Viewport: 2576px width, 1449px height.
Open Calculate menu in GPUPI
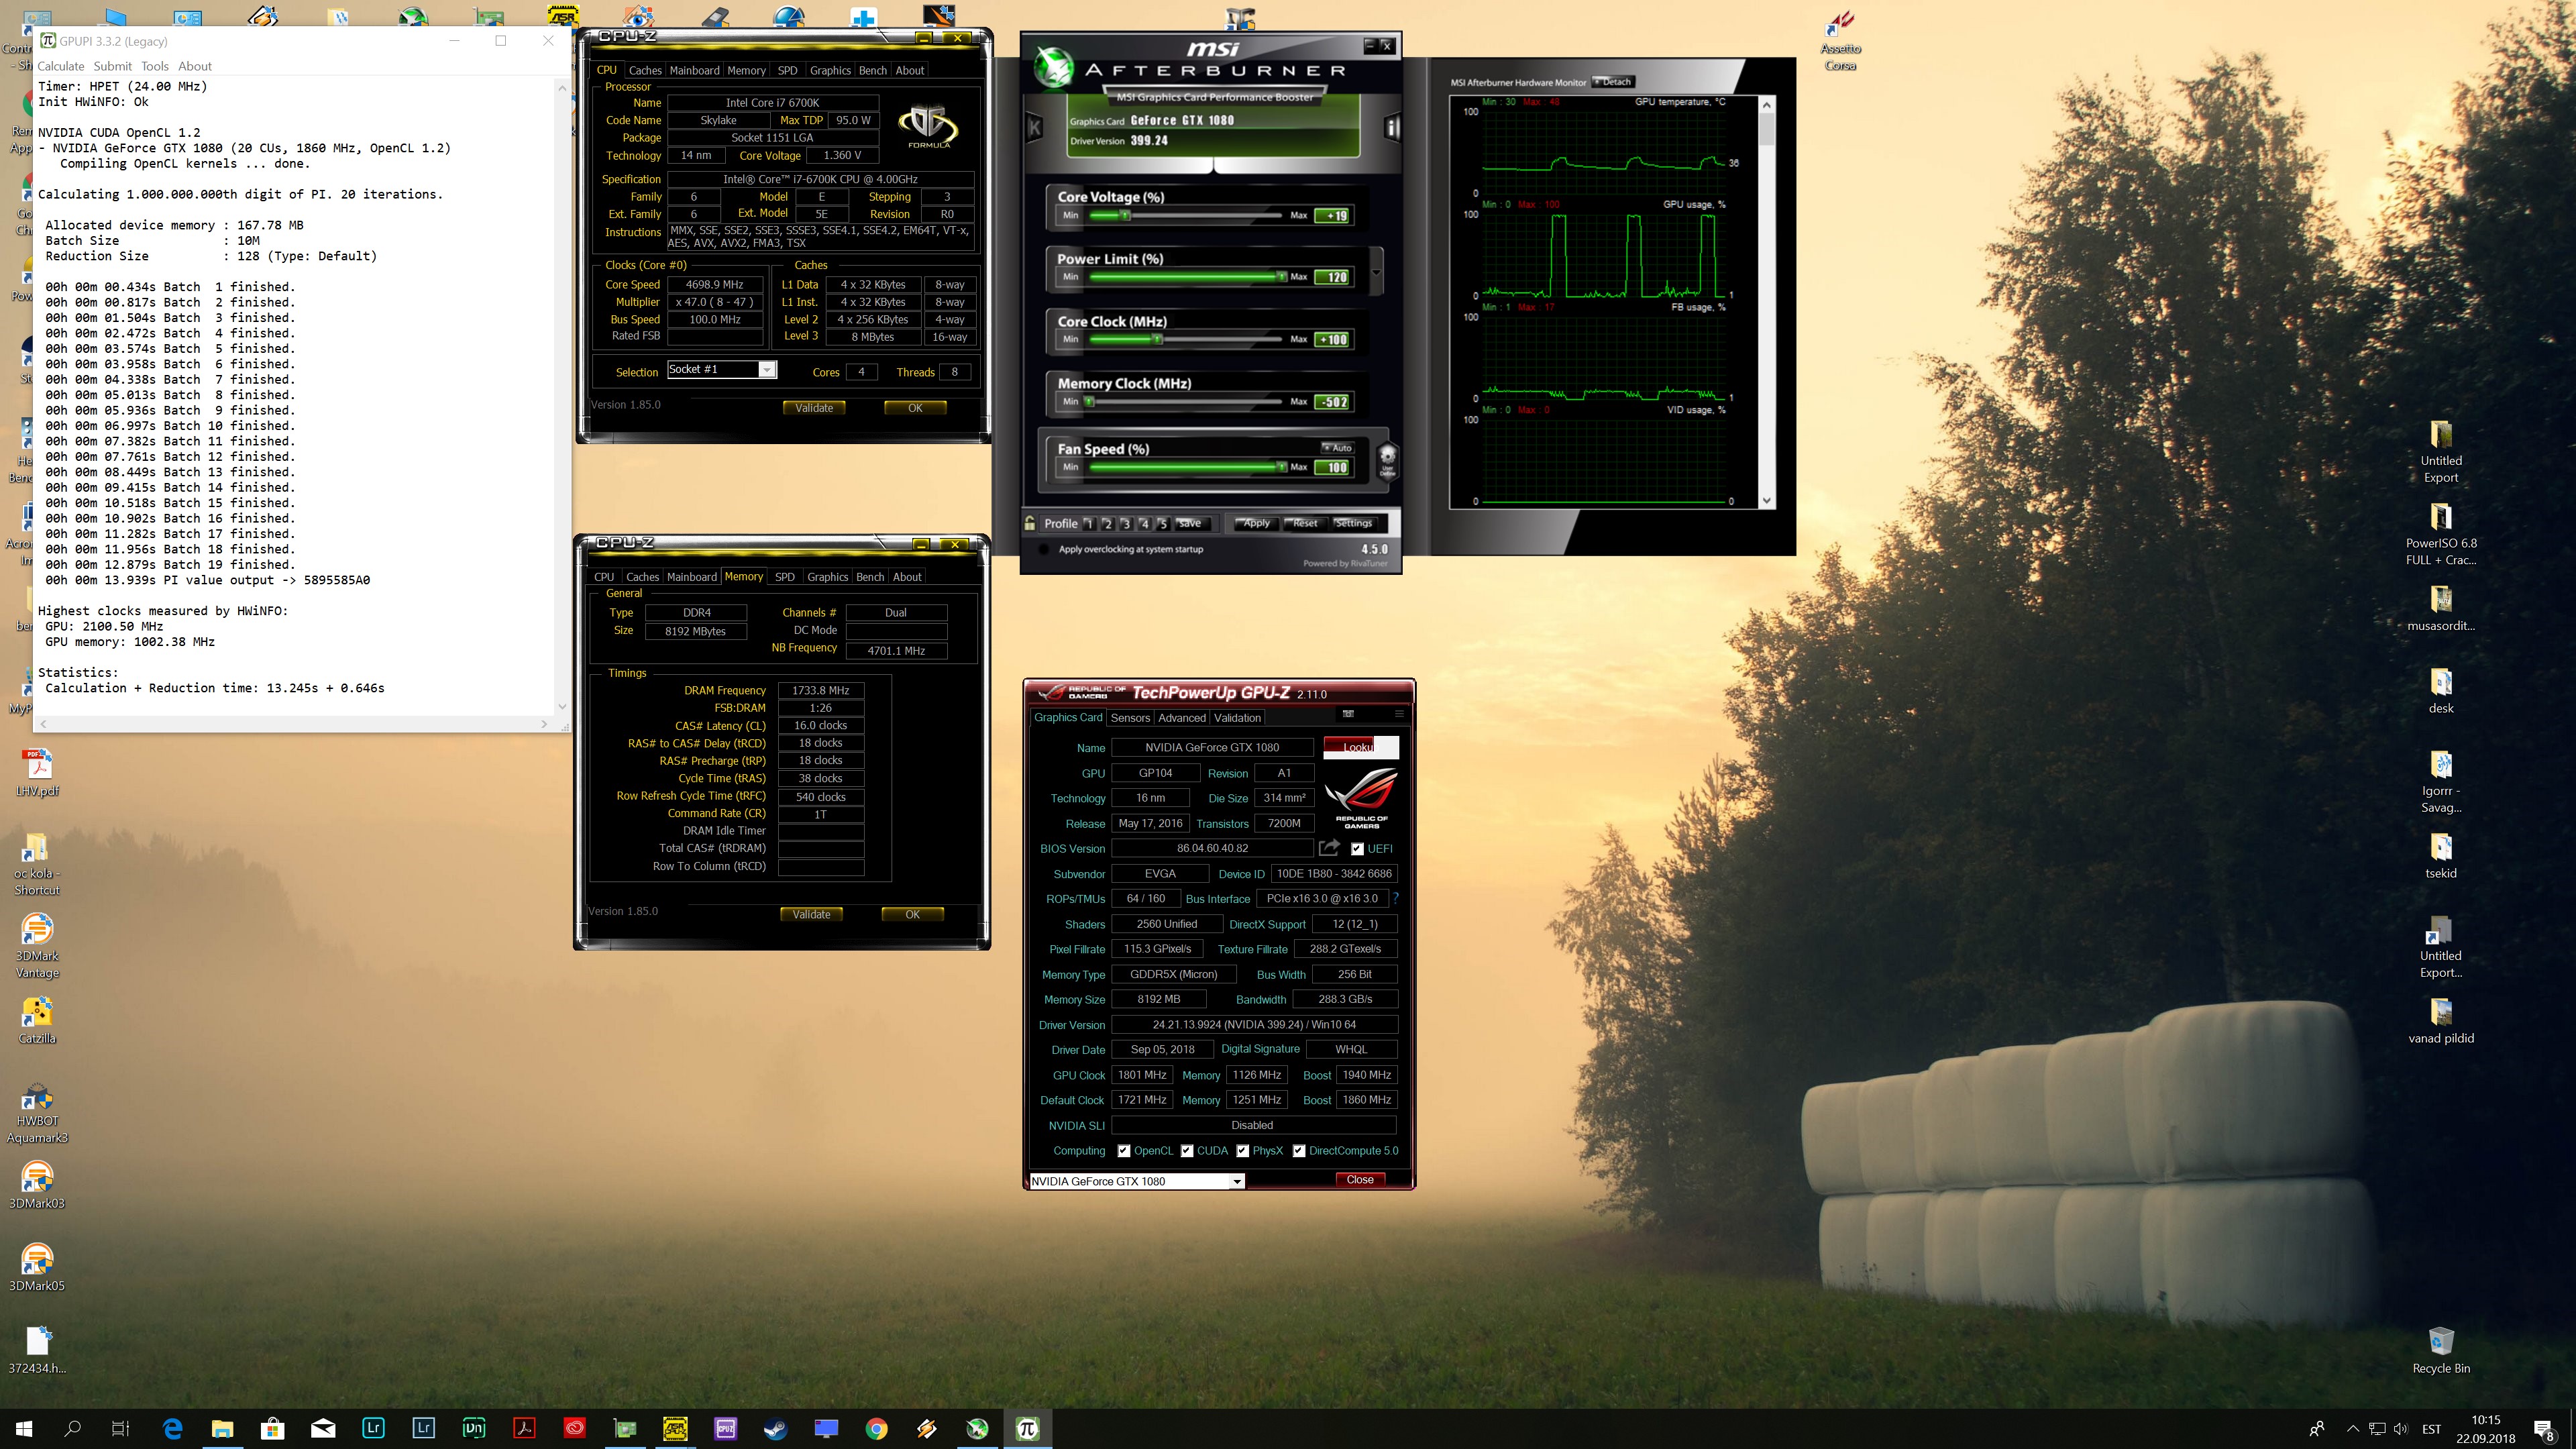tap(61, 66)
